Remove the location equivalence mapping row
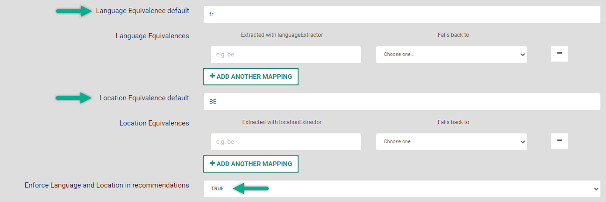Screen dimensions: 606x202 click(559, 140)
